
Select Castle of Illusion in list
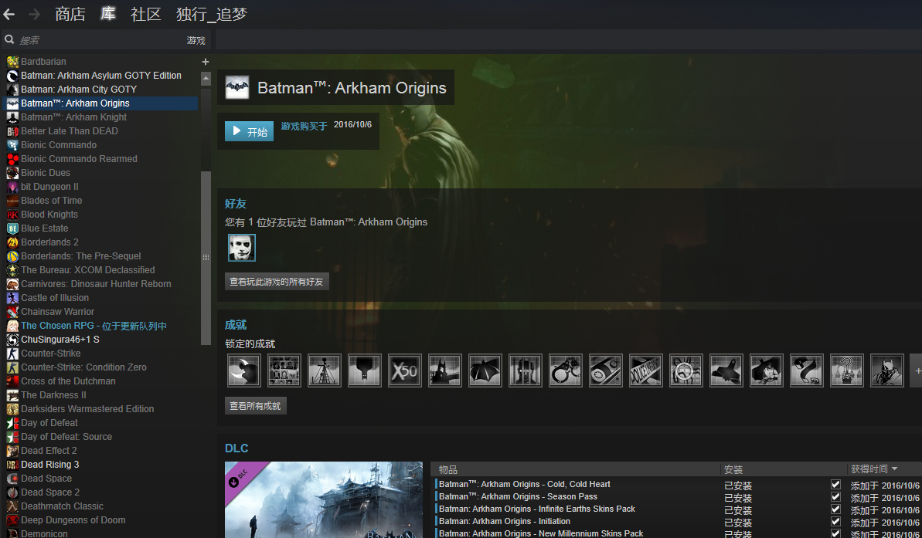click(55, 298)
